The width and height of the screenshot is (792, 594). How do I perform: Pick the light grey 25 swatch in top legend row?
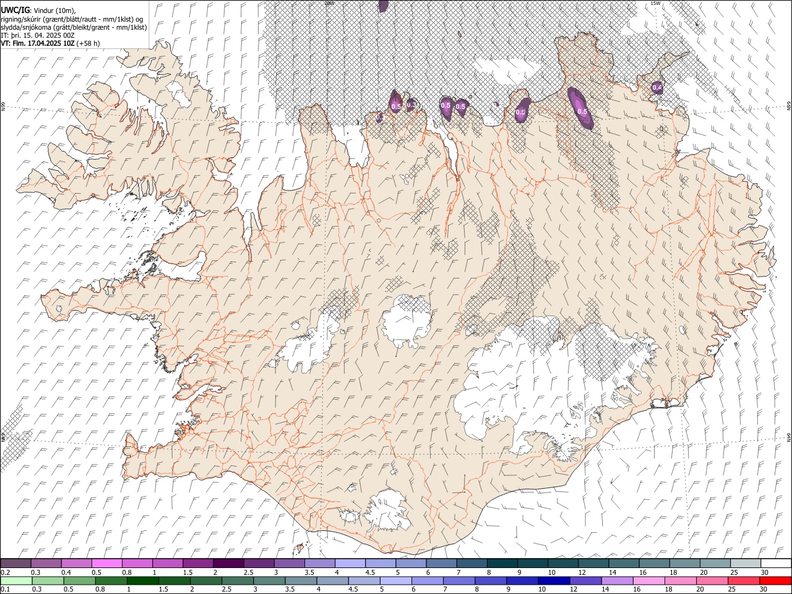click(x=744, y=564)
